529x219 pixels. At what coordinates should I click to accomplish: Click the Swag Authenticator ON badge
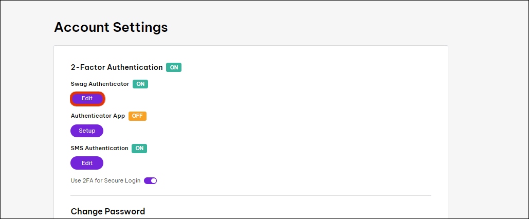(140, 84)
